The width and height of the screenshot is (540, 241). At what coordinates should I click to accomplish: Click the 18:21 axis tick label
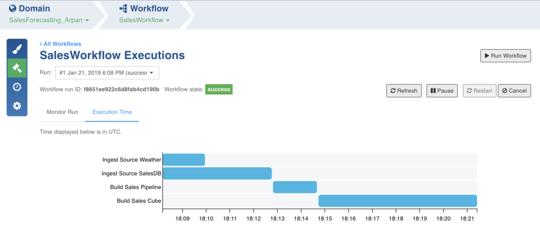pos(467,218)
